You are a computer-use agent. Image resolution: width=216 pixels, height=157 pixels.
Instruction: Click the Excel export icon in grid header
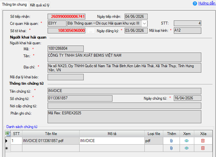pyautogui.click(x=8, y=133)
